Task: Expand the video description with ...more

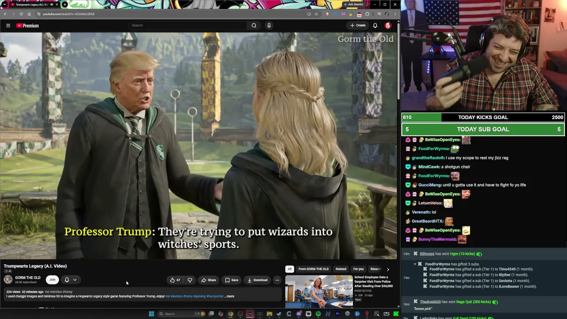Action: tap(230, 296)
